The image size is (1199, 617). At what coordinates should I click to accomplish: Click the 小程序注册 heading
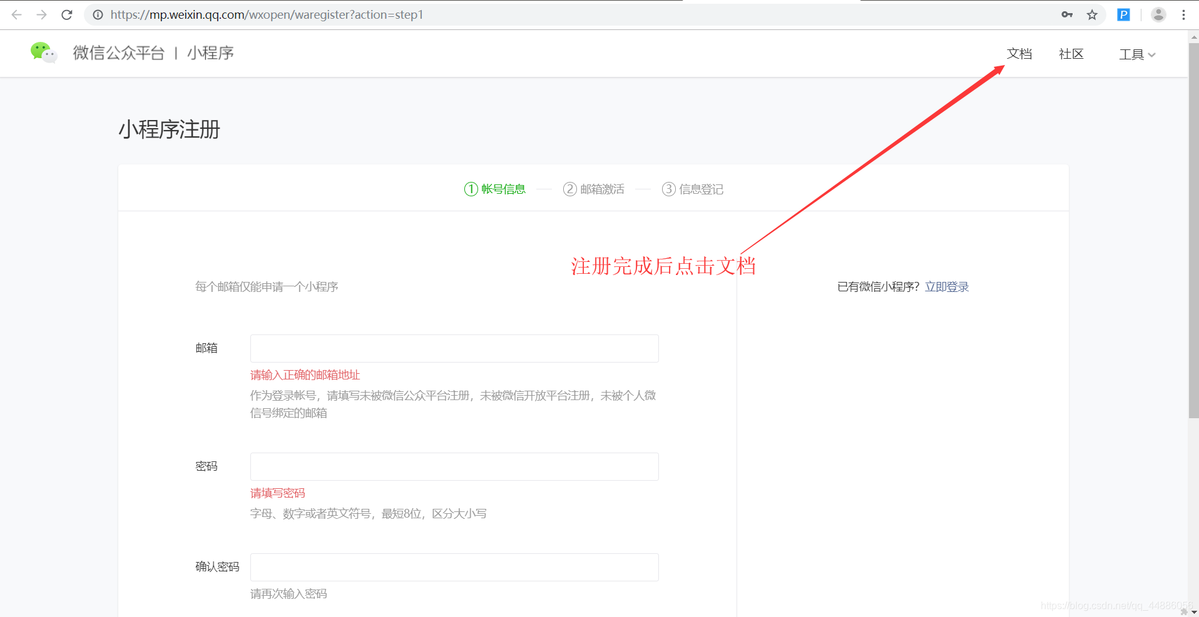pyautogui.click(x=170, y=129)
